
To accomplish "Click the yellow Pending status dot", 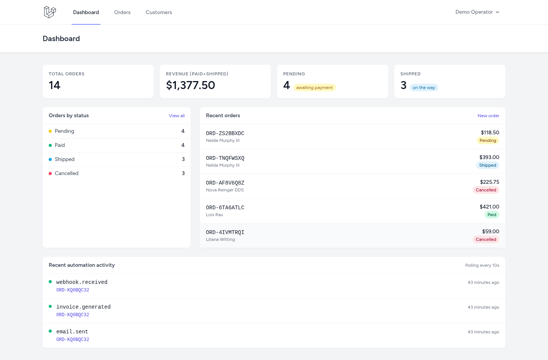I will (50, 131).
